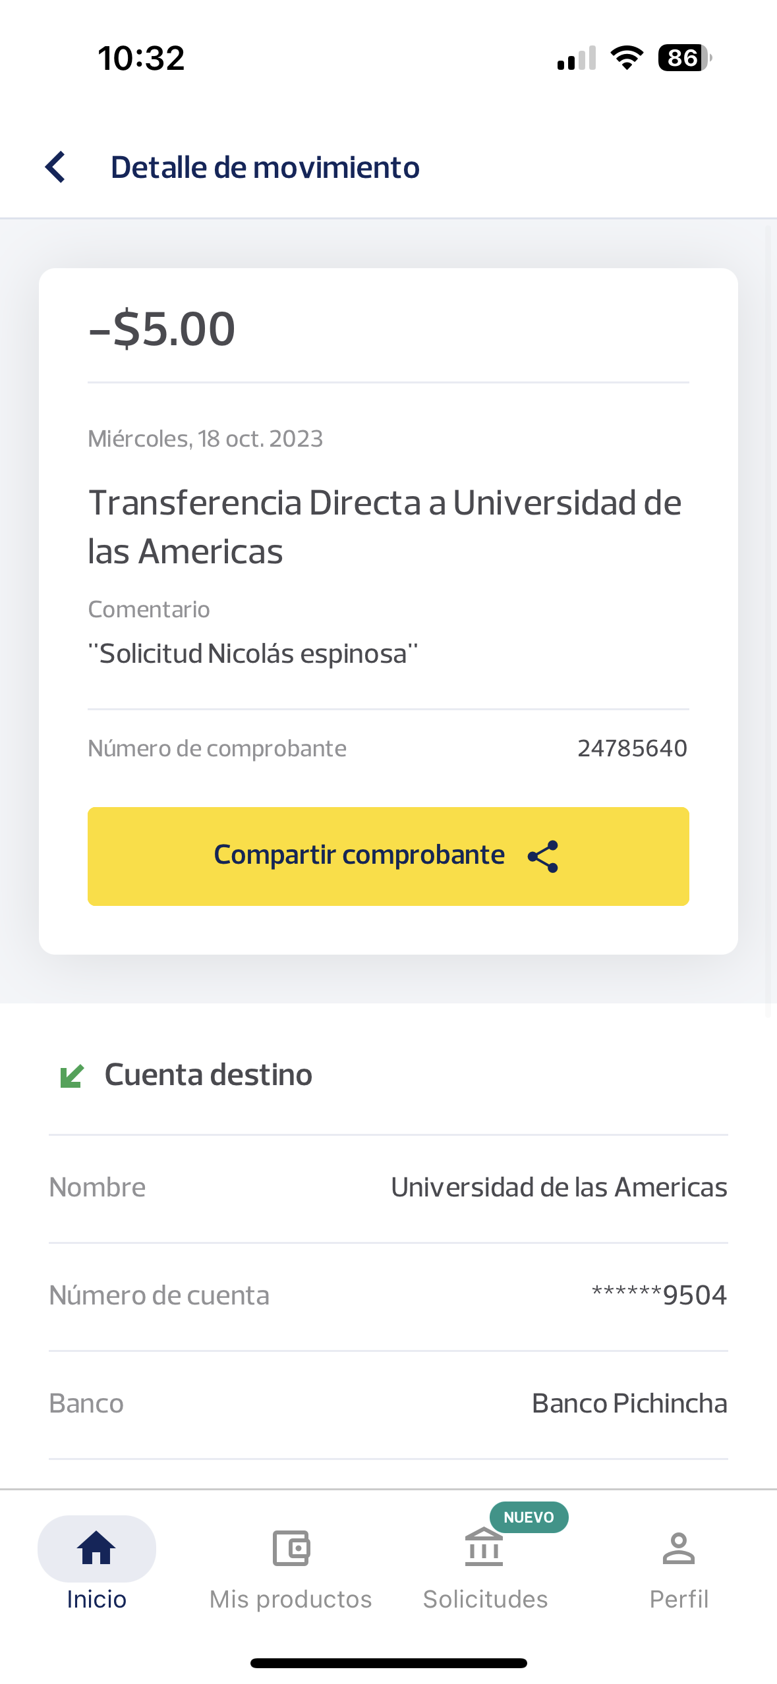
Task: Tap the Mis productos wallet icon
Action: point(291,1547)
